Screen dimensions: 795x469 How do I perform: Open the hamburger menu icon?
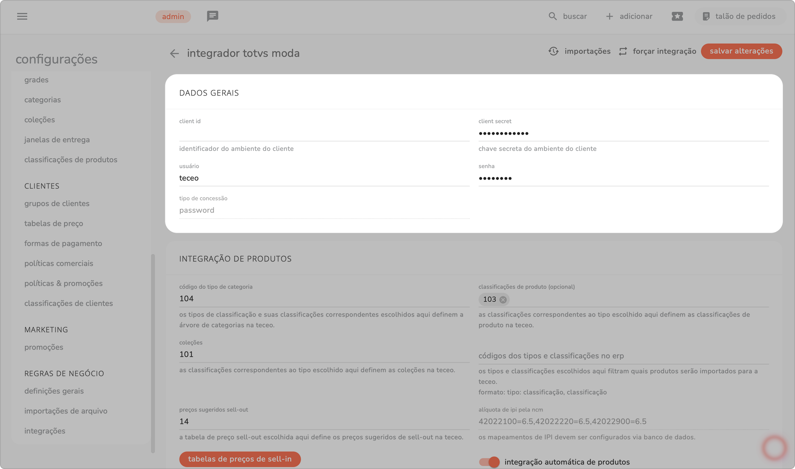point(22,16)
